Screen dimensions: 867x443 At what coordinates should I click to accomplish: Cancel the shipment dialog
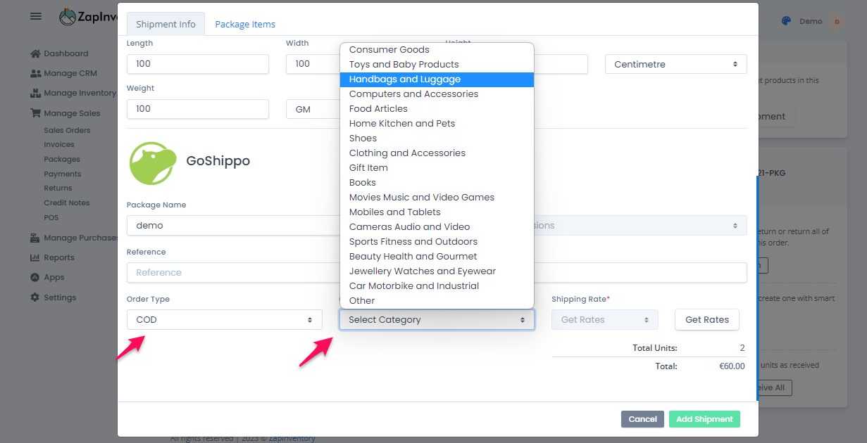coord(642,419)
